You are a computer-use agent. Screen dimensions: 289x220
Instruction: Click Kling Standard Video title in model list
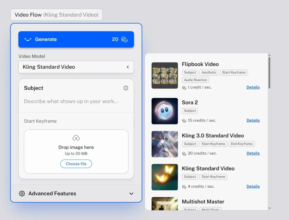pos(208,168)
